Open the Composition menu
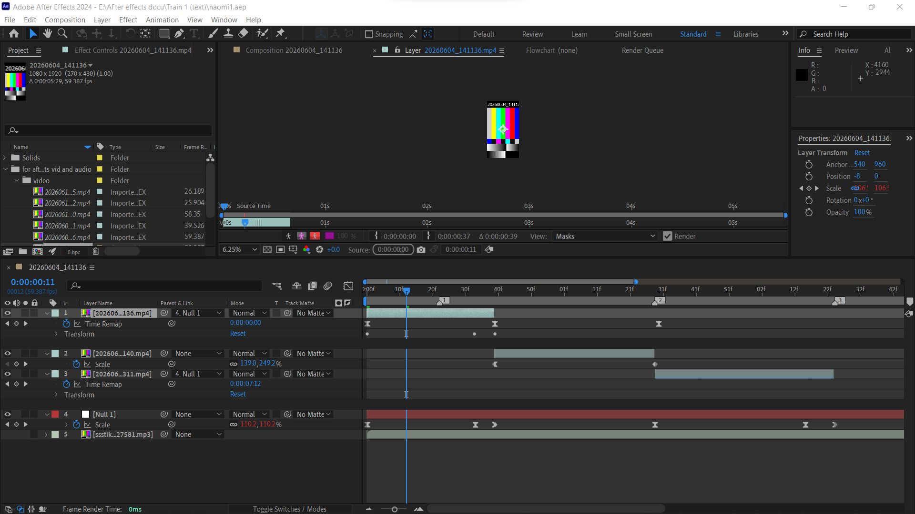The height and width of the screenshot is (514, 915). click(x=65, y=20)
